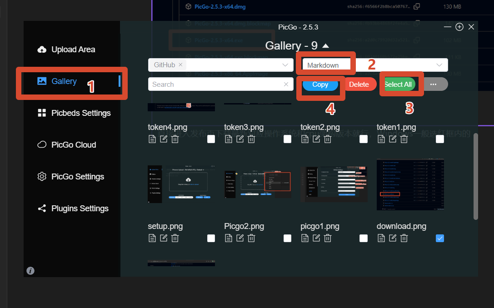Open the picgo1.png thumbnail
The height and width of the screenshot is (308, 494).
[334, 184]
